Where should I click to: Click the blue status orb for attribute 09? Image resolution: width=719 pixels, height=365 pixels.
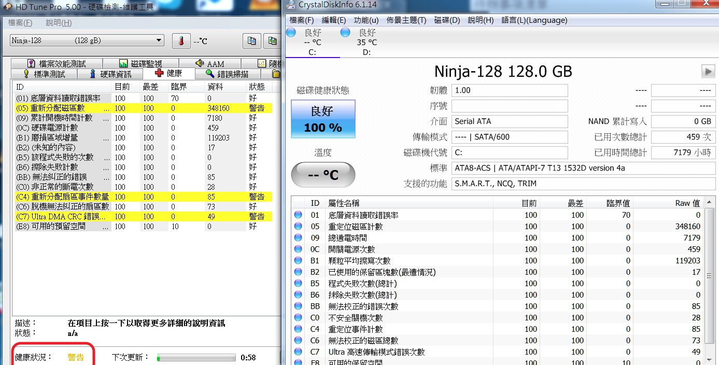pos(298,237)
